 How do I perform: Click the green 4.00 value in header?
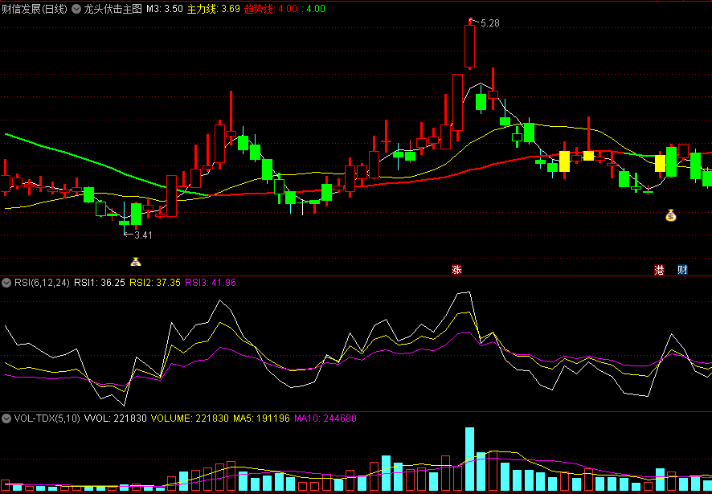click(316, 9)
